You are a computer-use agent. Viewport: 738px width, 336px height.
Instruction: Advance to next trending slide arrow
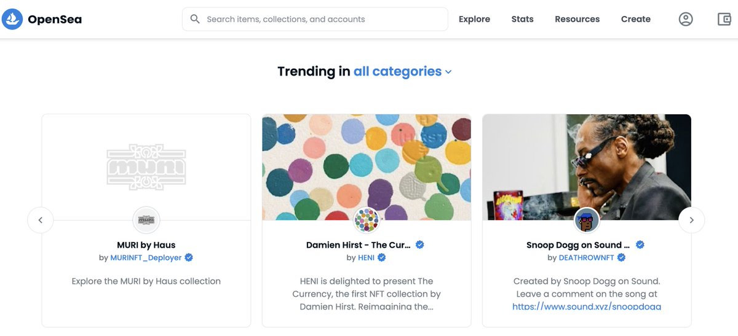pyautogui.click(x=691, y=220)
